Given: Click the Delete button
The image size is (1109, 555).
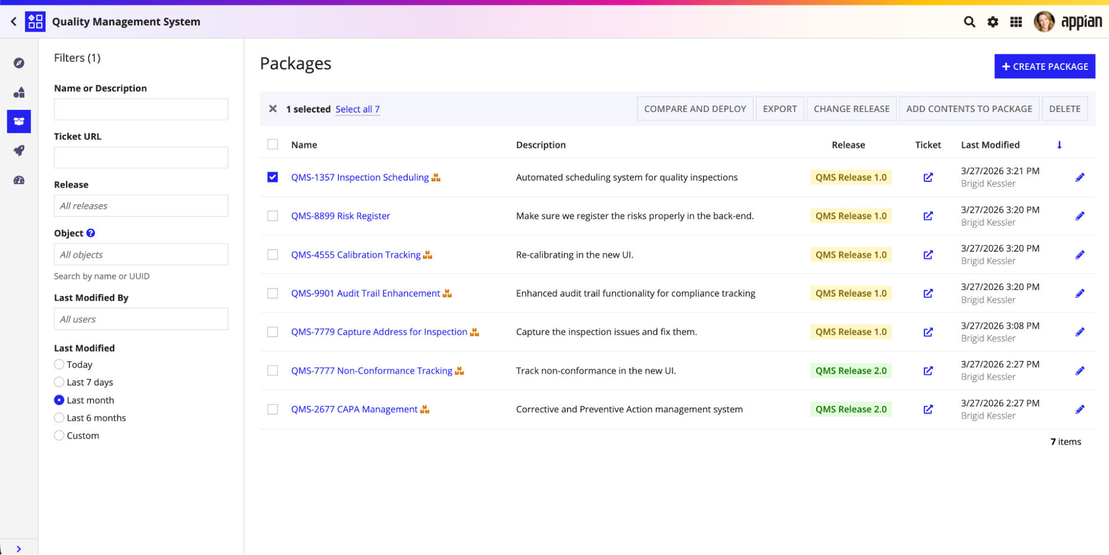Looking at the screenshot, I should pos(1064,109).
